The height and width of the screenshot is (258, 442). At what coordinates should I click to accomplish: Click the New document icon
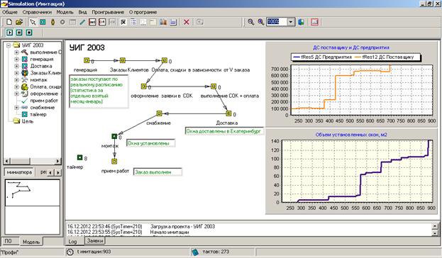[9, 22]
